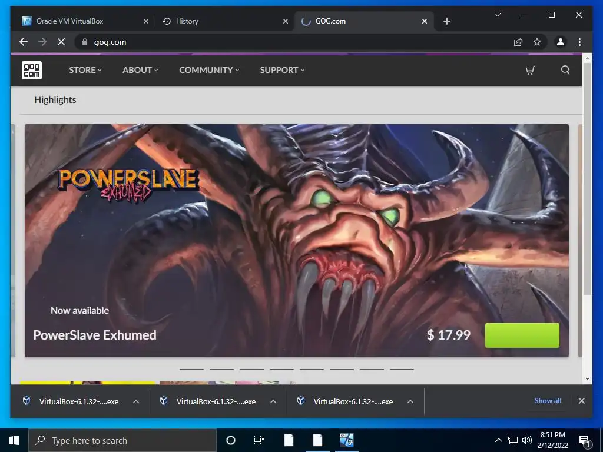Screen dimensions: 603x452
Task: Open the site search magnifier icon
Action: (565, 70)
